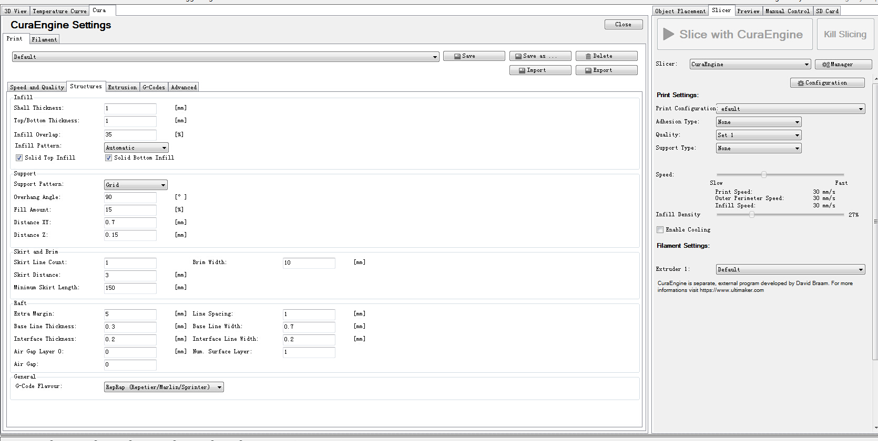
Task: Open the G-Code Flavour dropdown
Action: 164,387
